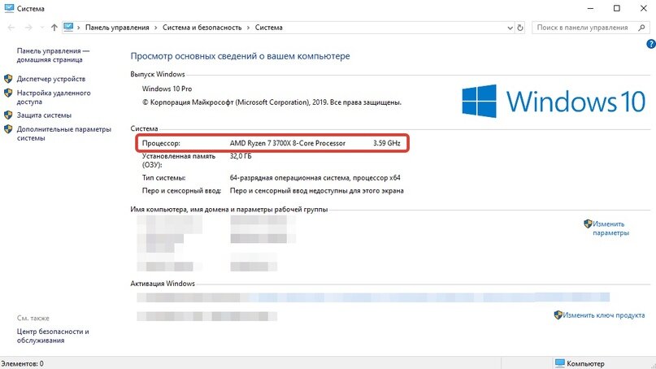Click 'Просмотр основных сведений о вашем компьютере' heading

240,56
